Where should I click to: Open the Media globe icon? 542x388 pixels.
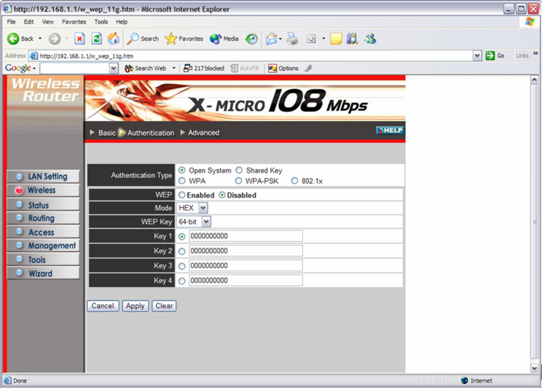[x=215, y=39]
